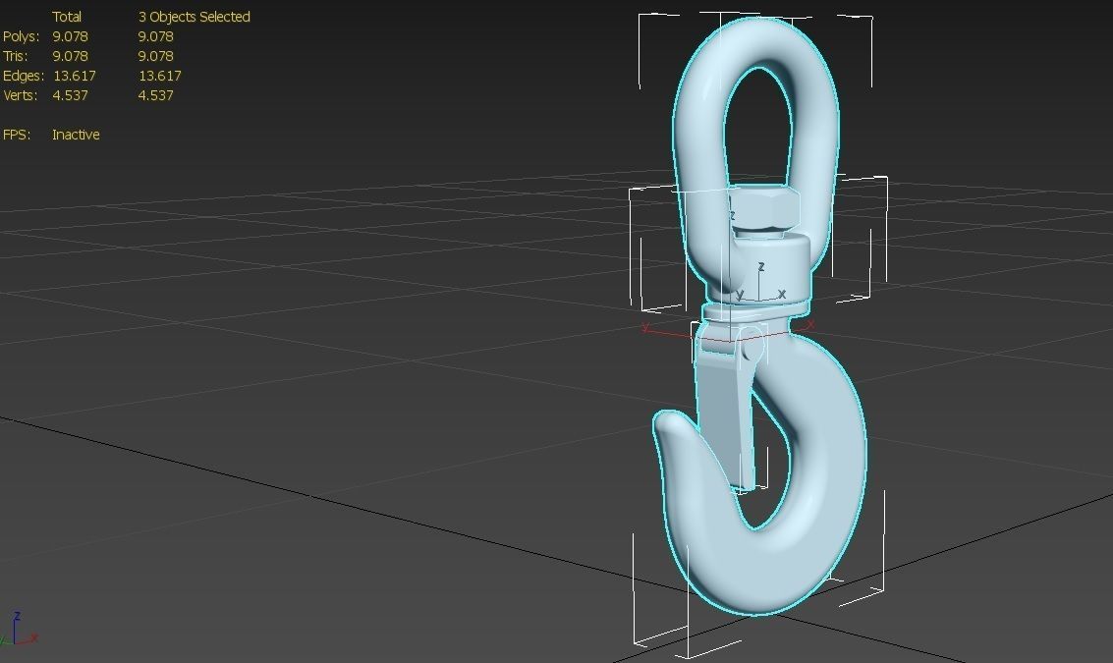
Task: Click the Polys total value 9.078
Action: point(71,36)
